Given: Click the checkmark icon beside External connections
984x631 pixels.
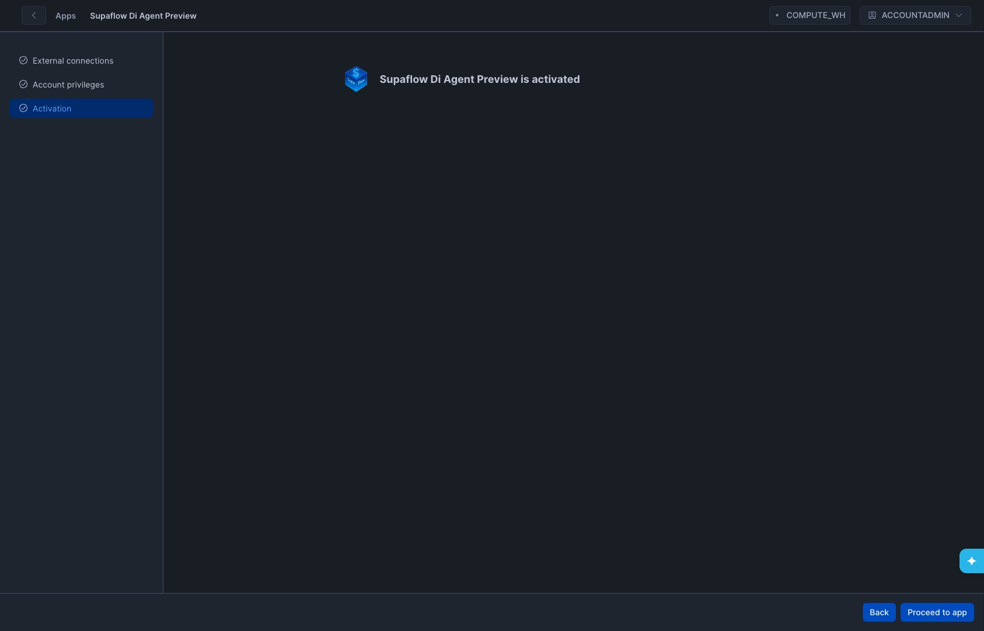Looking at the screenshot, I should pos(23,60).
